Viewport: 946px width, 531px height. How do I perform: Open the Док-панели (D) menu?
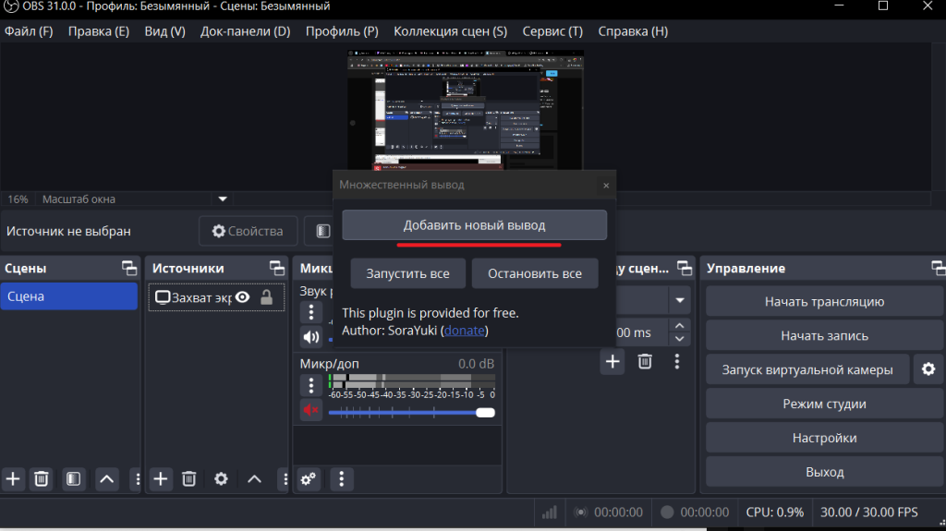tap(245, 31)
